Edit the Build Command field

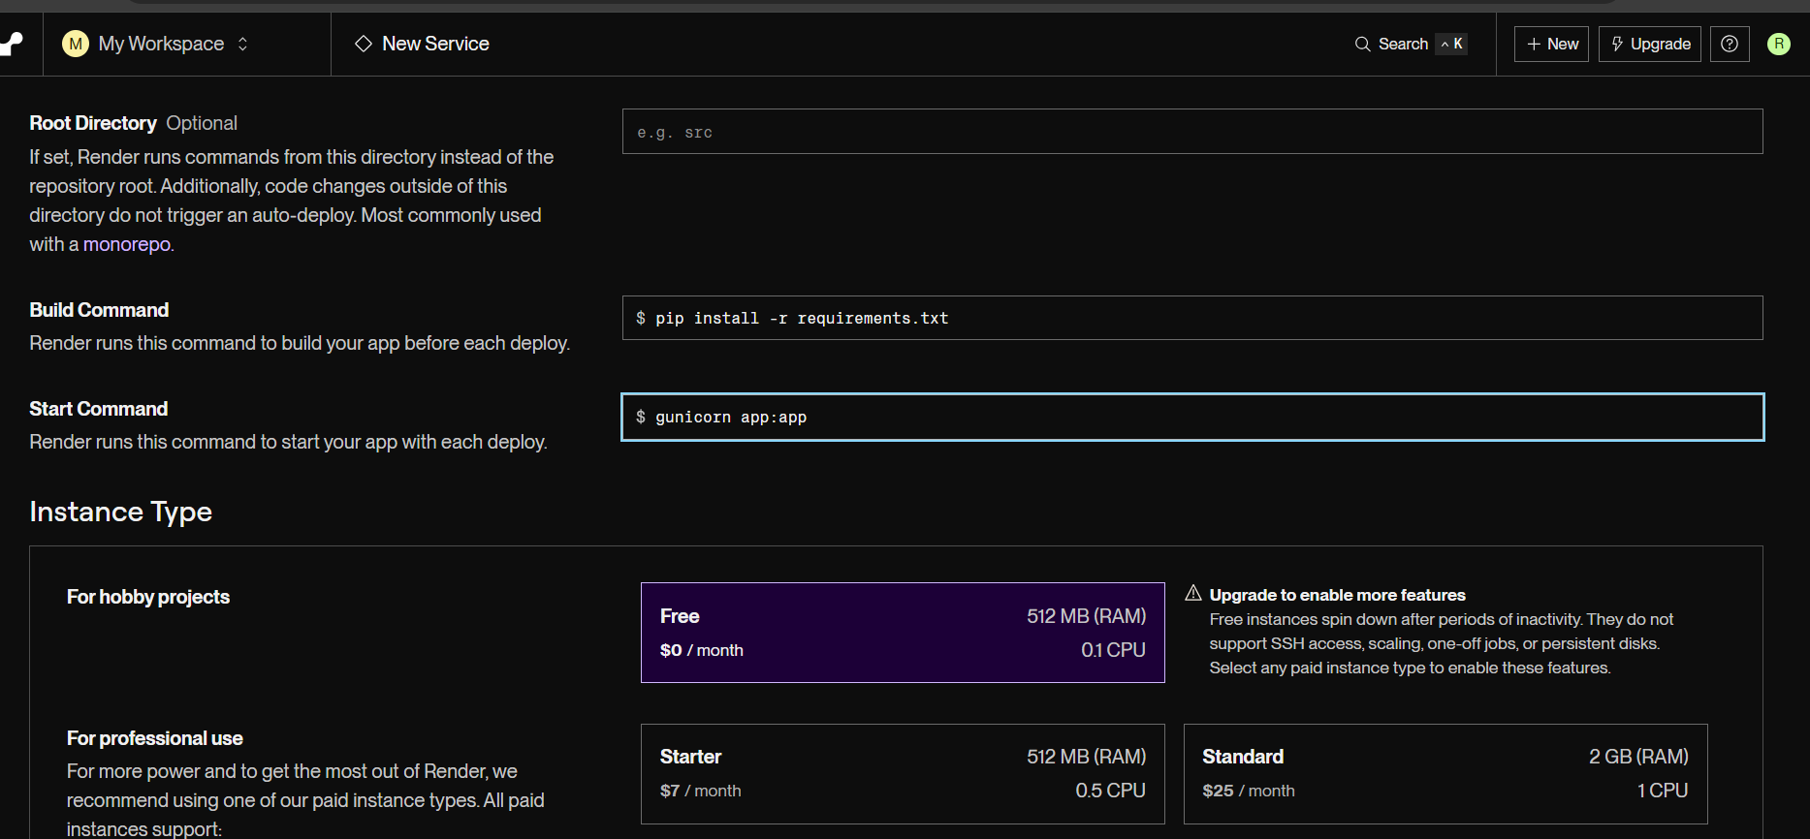coord(1192,318)
